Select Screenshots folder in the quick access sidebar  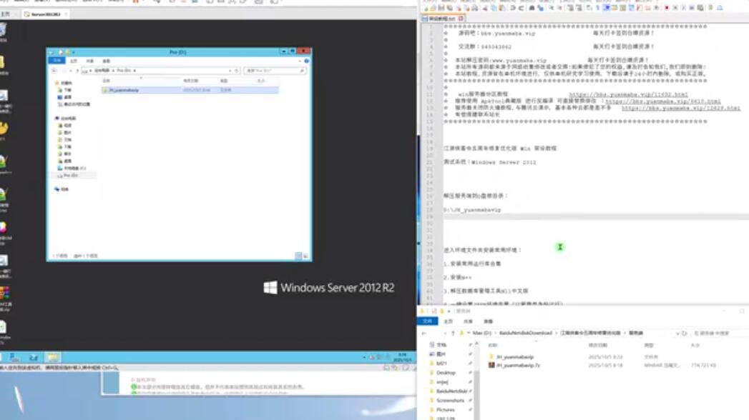(450, 401)
